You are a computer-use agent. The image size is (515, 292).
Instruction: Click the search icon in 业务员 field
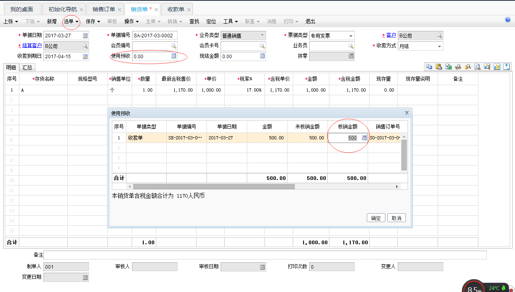[351, 46]
